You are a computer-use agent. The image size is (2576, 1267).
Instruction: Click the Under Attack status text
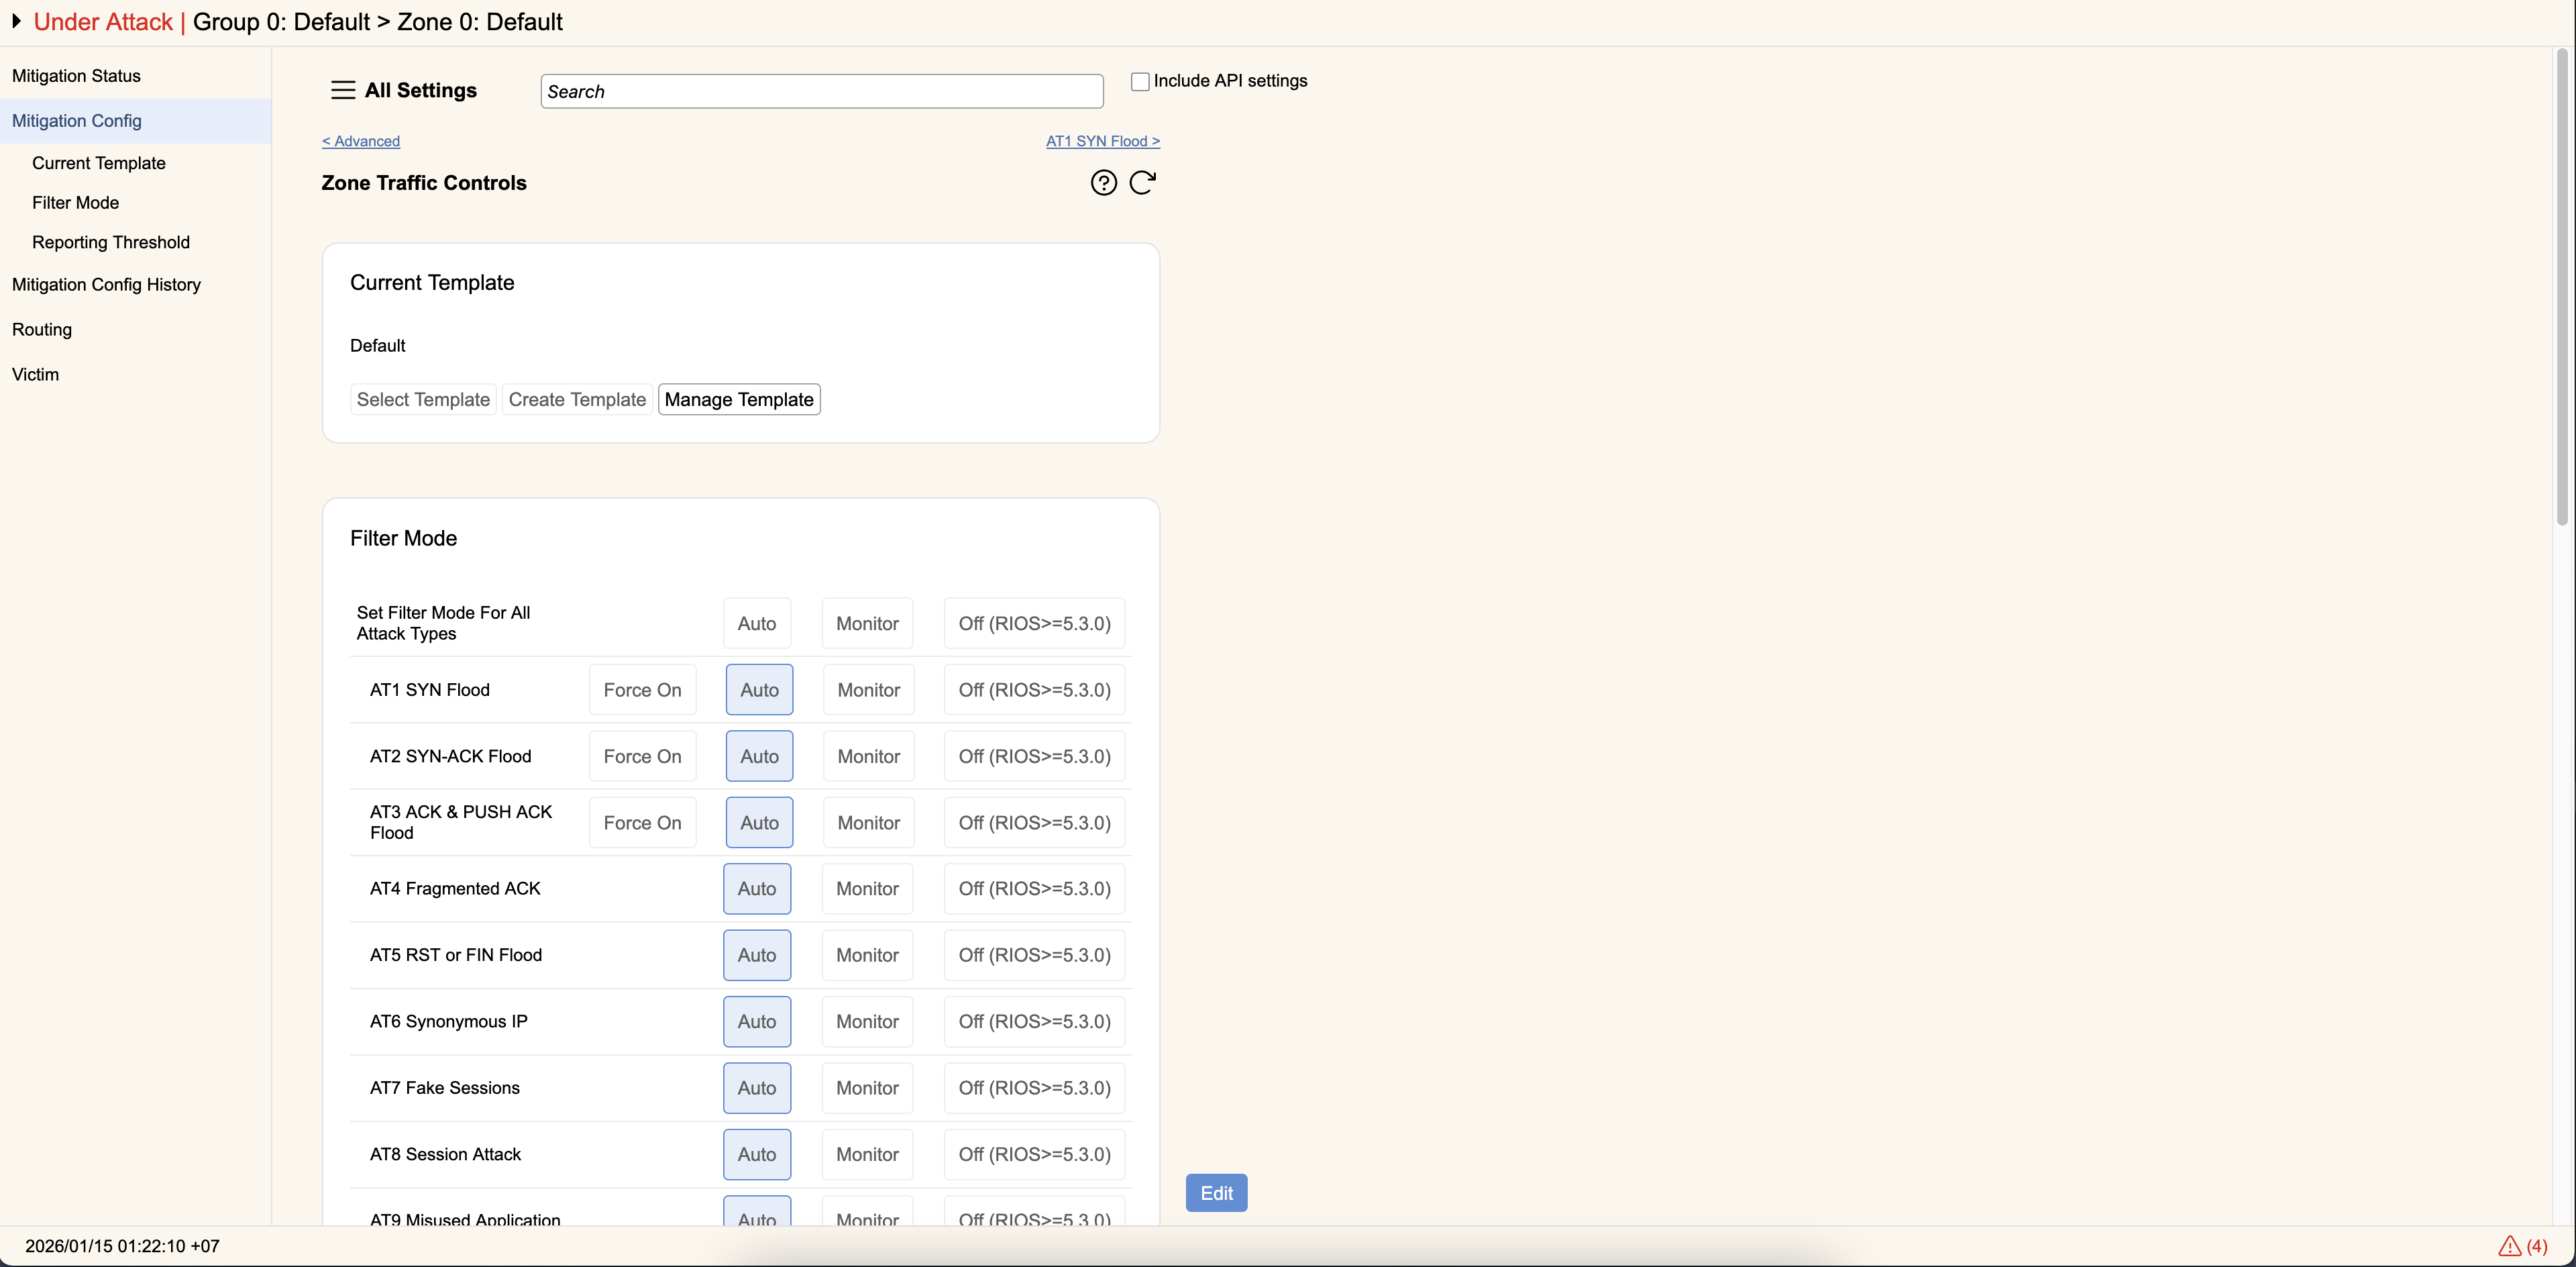pyautogui.click(x=103, y=22)
